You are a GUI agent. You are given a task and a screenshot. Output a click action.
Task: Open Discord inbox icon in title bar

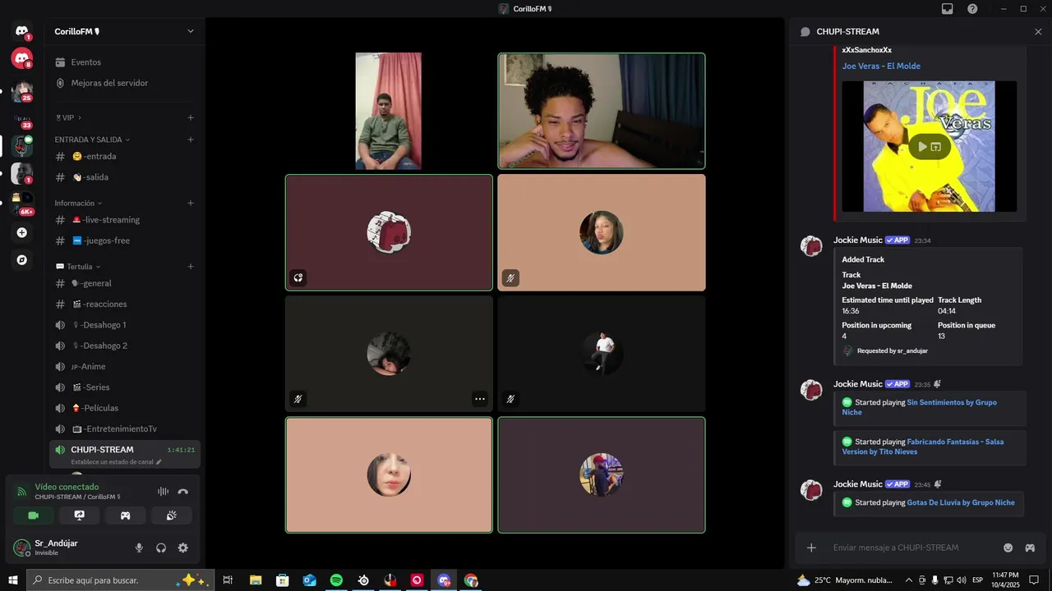point(947,8)
